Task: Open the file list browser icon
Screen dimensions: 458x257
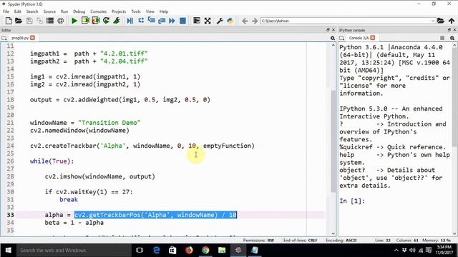Action: (50, 21)
